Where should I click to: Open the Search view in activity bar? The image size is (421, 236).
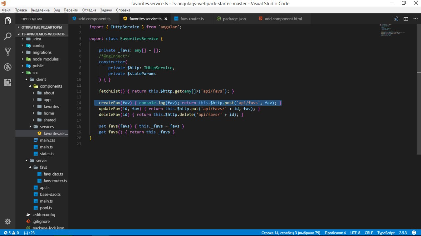click(8, 36)
